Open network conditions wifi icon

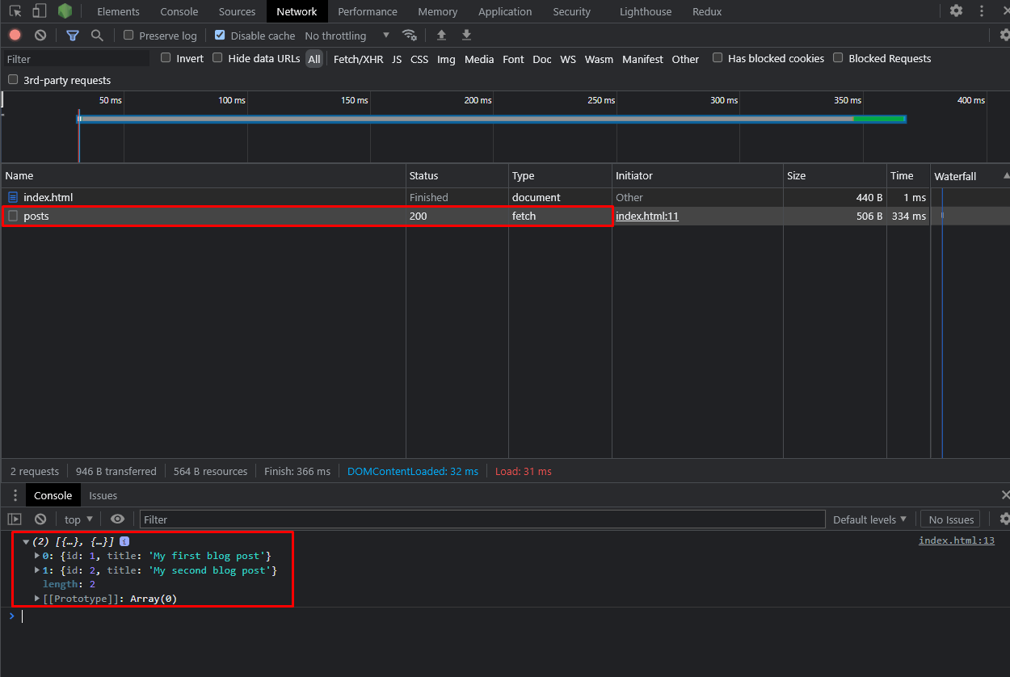tap(410, 36)
